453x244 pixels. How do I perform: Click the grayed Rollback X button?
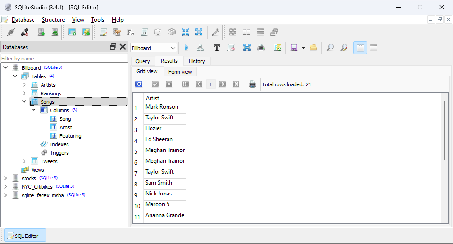tap(169, 84)
